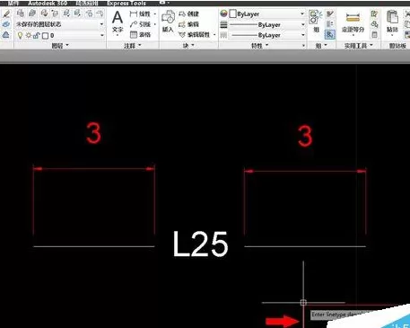Open the object color ByLayer dropdown
Viewport: 410px width, 328px height.
[266, 13]
